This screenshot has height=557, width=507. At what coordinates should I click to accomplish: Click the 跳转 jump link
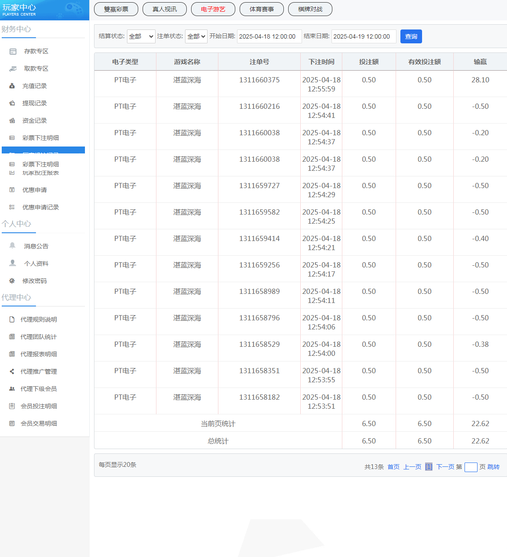pyautogui.click(x=493, y=467)
